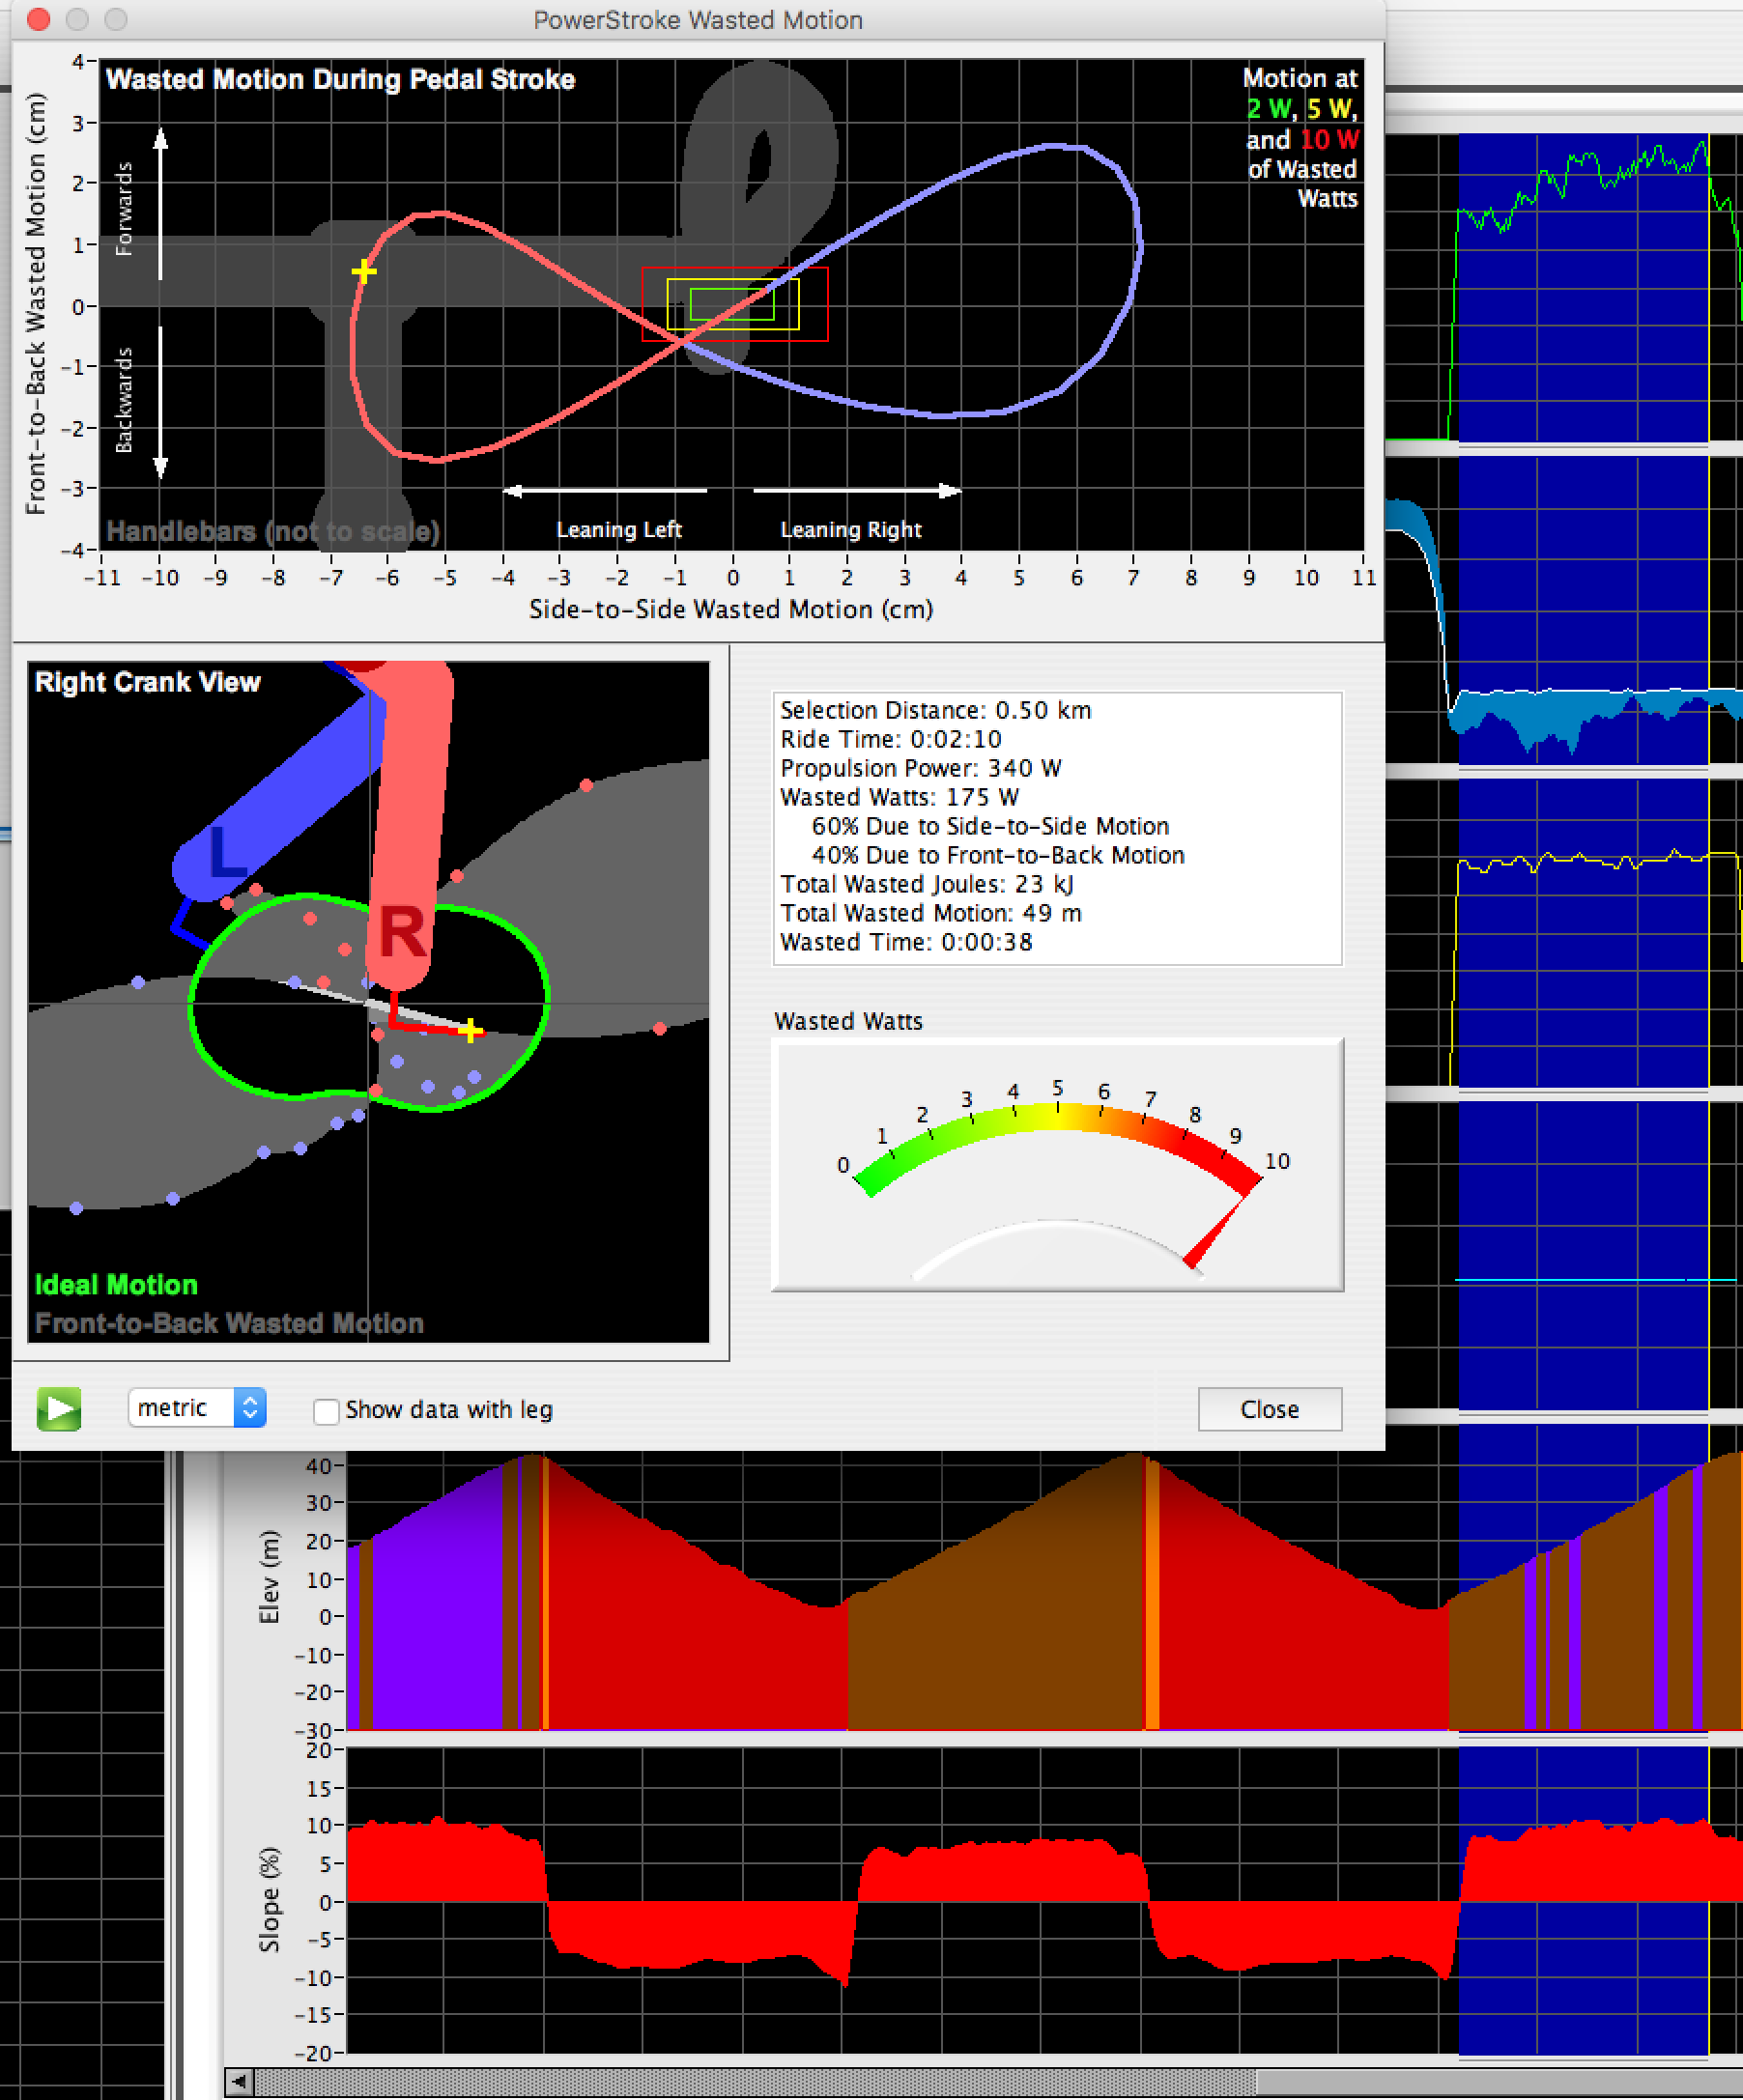Click the yellow cross marker on crank view

click(x=470, y=1029)
